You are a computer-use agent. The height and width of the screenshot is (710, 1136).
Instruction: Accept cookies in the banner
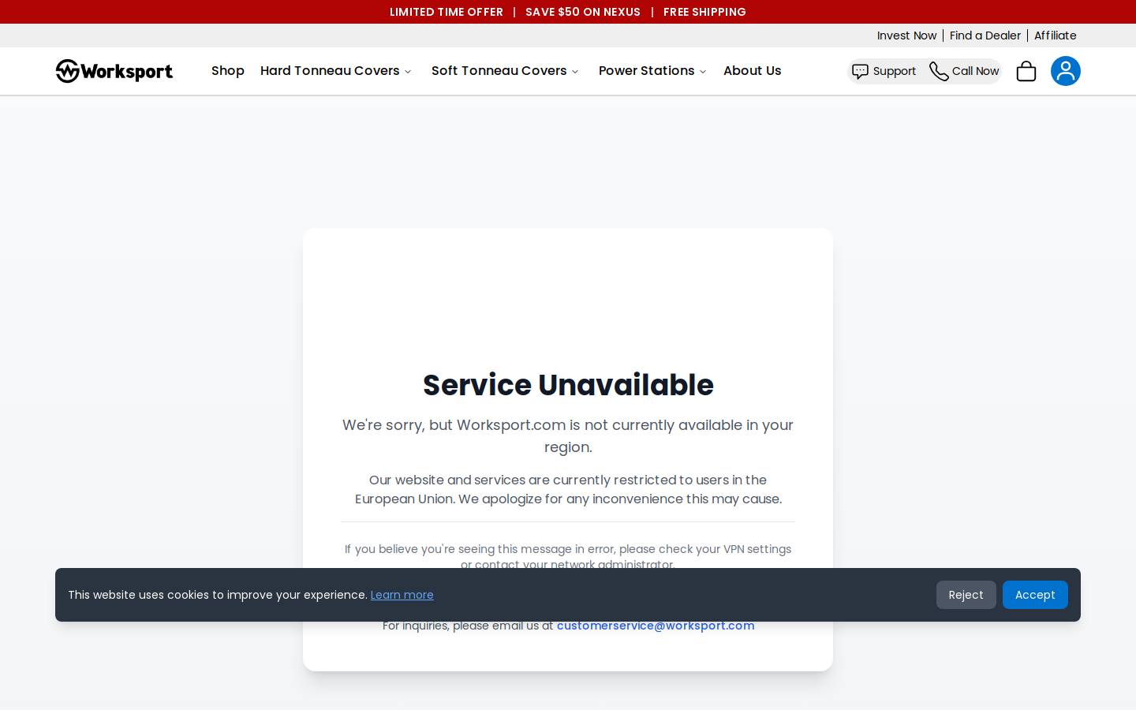pos(1035,595)
